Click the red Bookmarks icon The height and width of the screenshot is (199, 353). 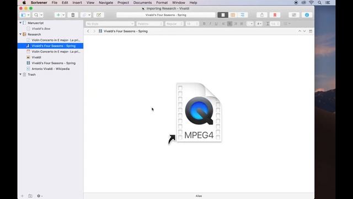(275, 15)
